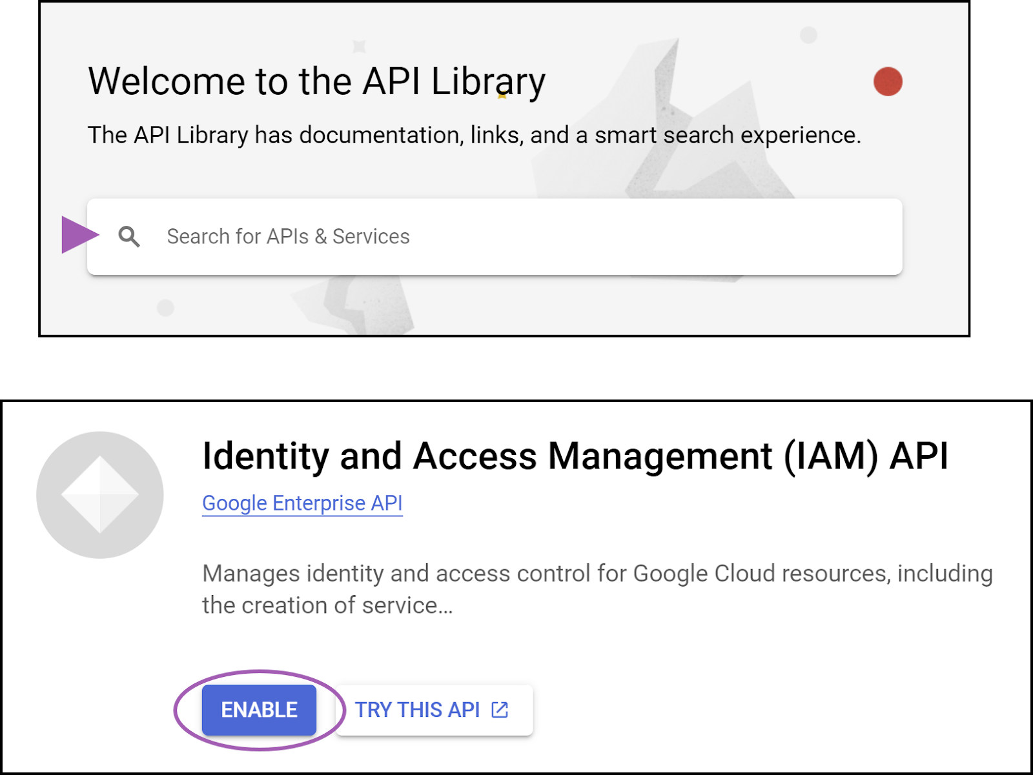This screenshot has width=1033, height=775.
Task: Click the external link icon beside TRY THIS API
Action: pyautogui.click(x=499, y=710)
